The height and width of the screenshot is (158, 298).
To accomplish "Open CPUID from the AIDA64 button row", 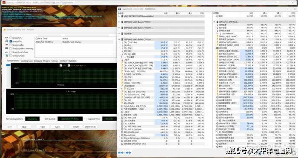I will [x=76, y=127].
